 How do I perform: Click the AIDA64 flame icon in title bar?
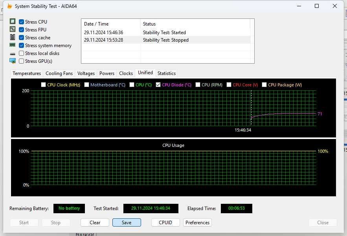[9, 6]
